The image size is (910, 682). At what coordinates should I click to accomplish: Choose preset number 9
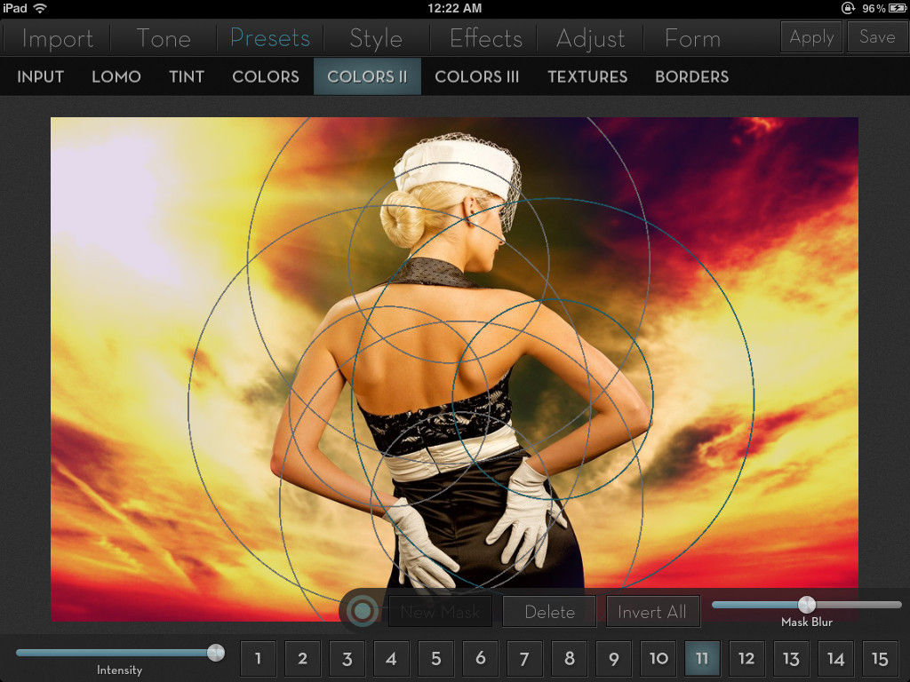point(613,658)
